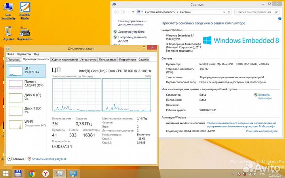This screenshot has height=178, width=285.
Task: Open Foxit PDF Reader desktop shortcut
Action: [25, 11]
